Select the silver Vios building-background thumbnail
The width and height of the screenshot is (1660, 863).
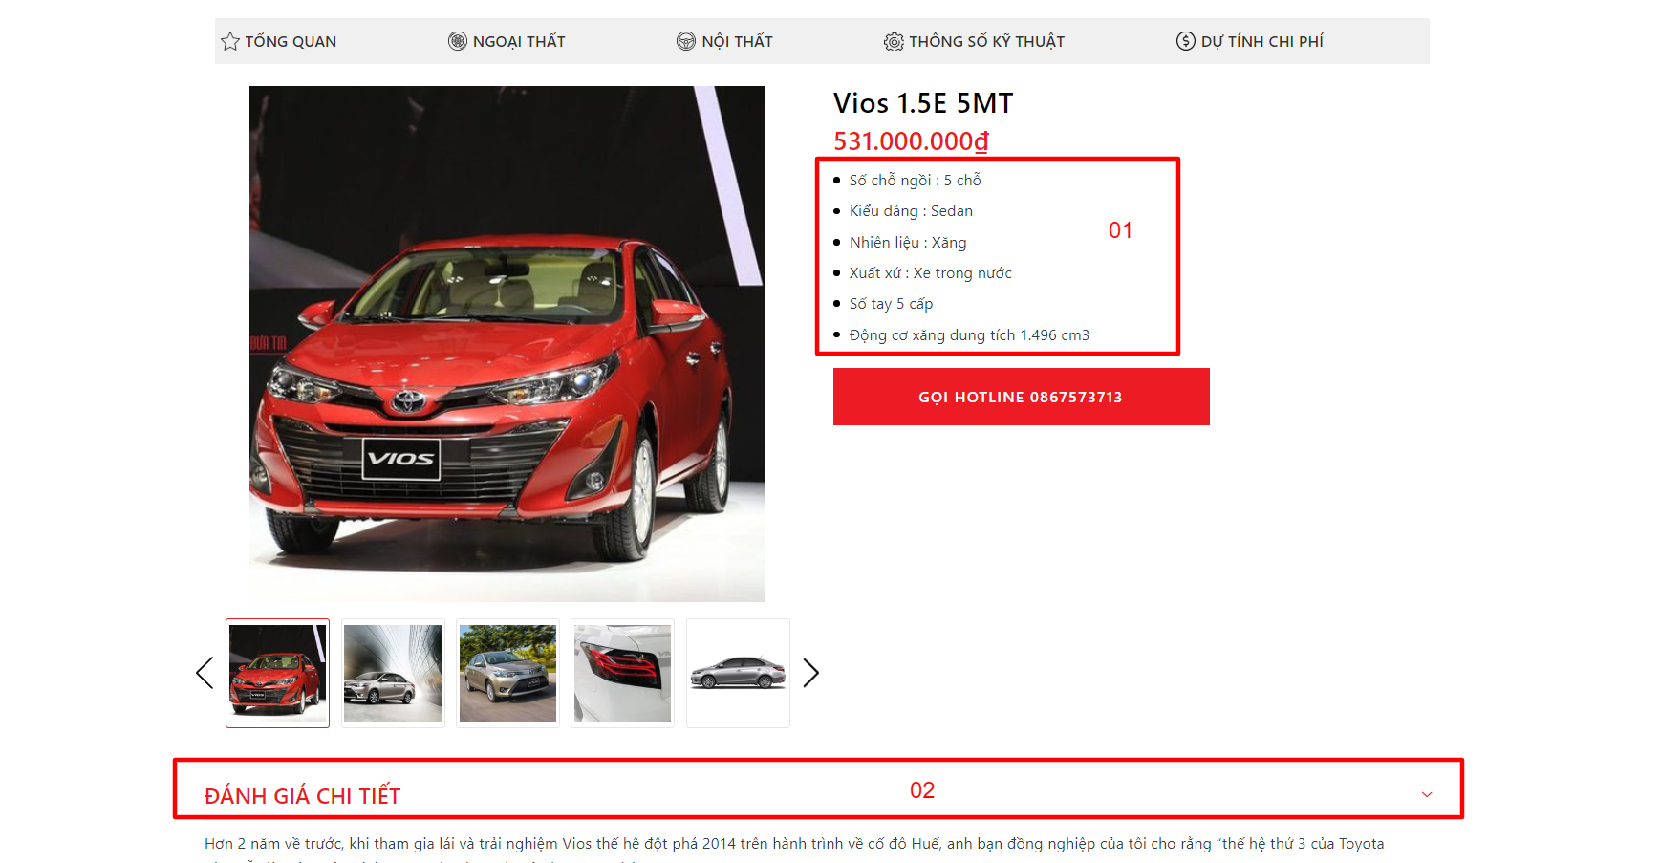393,673
